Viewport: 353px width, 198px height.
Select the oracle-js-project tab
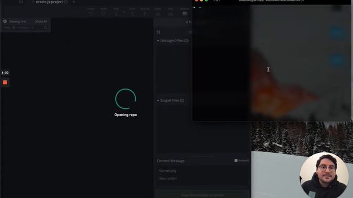[x=49, y=2]
